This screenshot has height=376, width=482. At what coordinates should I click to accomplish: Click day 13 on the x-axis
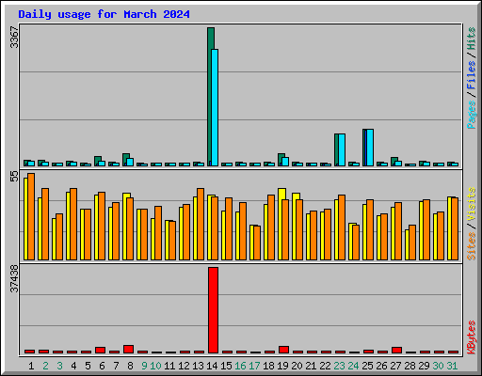tap(198, 366)
